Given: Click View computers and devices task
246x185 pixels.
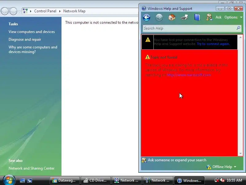Looking at the screenshot, I should click(32, 32).
